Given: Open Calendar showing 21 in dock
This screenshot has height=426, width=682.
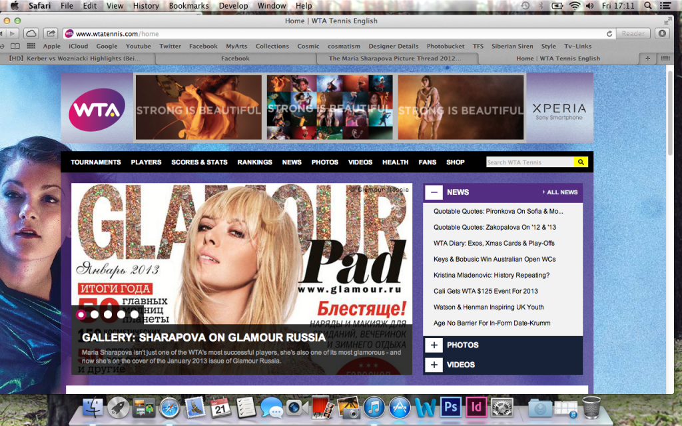Looking at the screenshot, I should coord(220,408).
